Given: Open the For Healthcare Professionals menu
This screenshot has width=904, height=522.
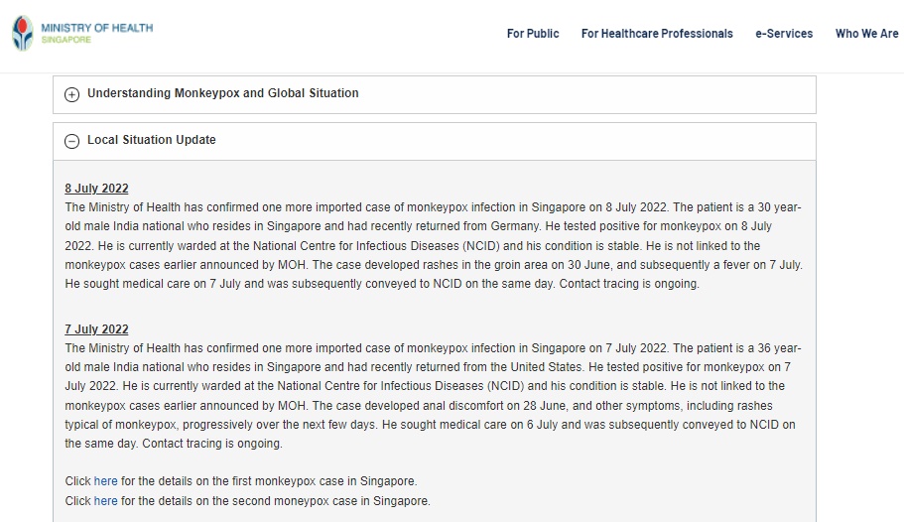Looking at the screenshot, I should 657,34.
